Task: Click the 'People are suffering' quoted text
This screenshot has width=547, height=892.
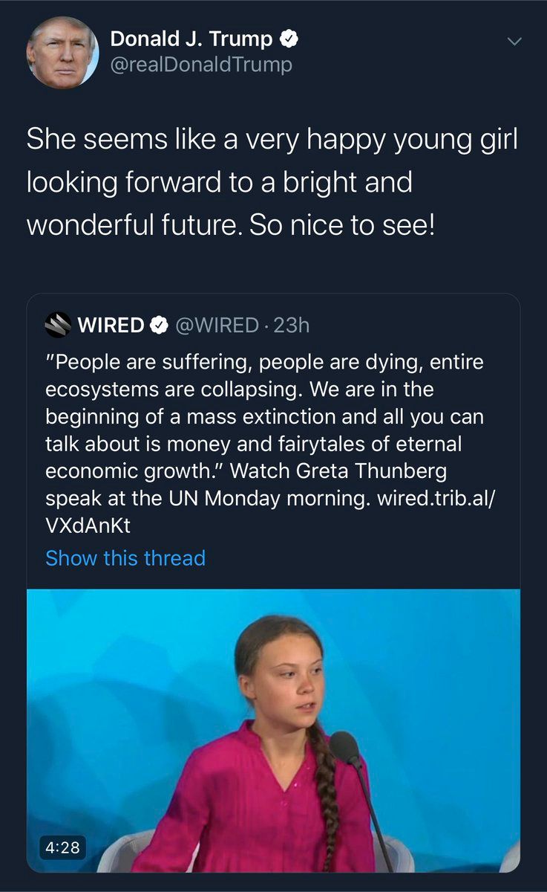Action: coord(263,362)
